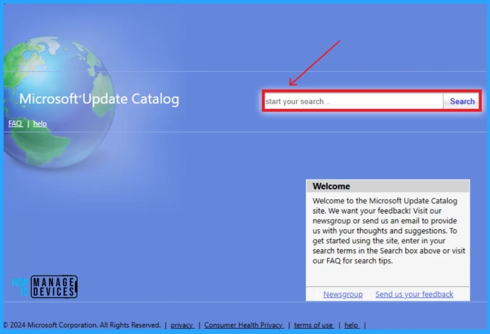Open the FAQ link below the title
The image size is (490, 334).
15,123
